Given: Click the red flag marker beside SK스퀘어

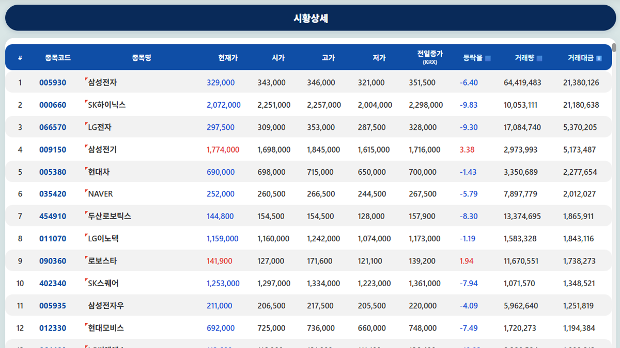Looking at the screenshot, I should 86,279.
